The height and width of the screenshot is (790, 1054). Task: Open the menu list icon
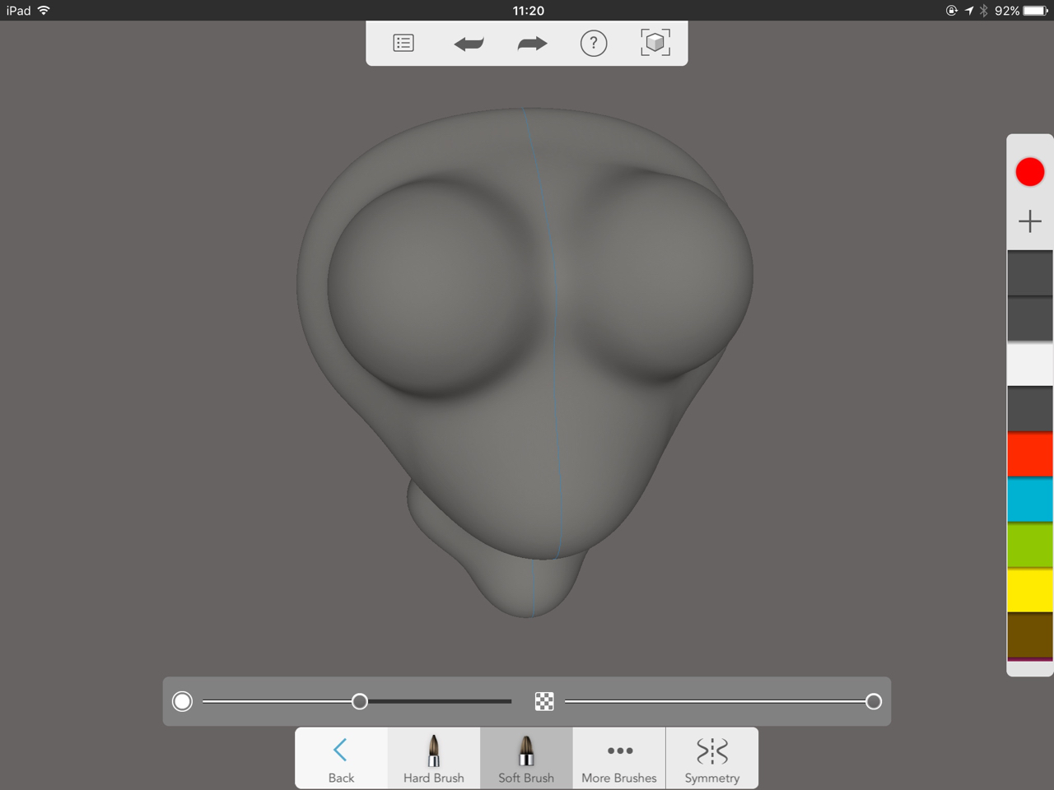[x=403, y=43]
